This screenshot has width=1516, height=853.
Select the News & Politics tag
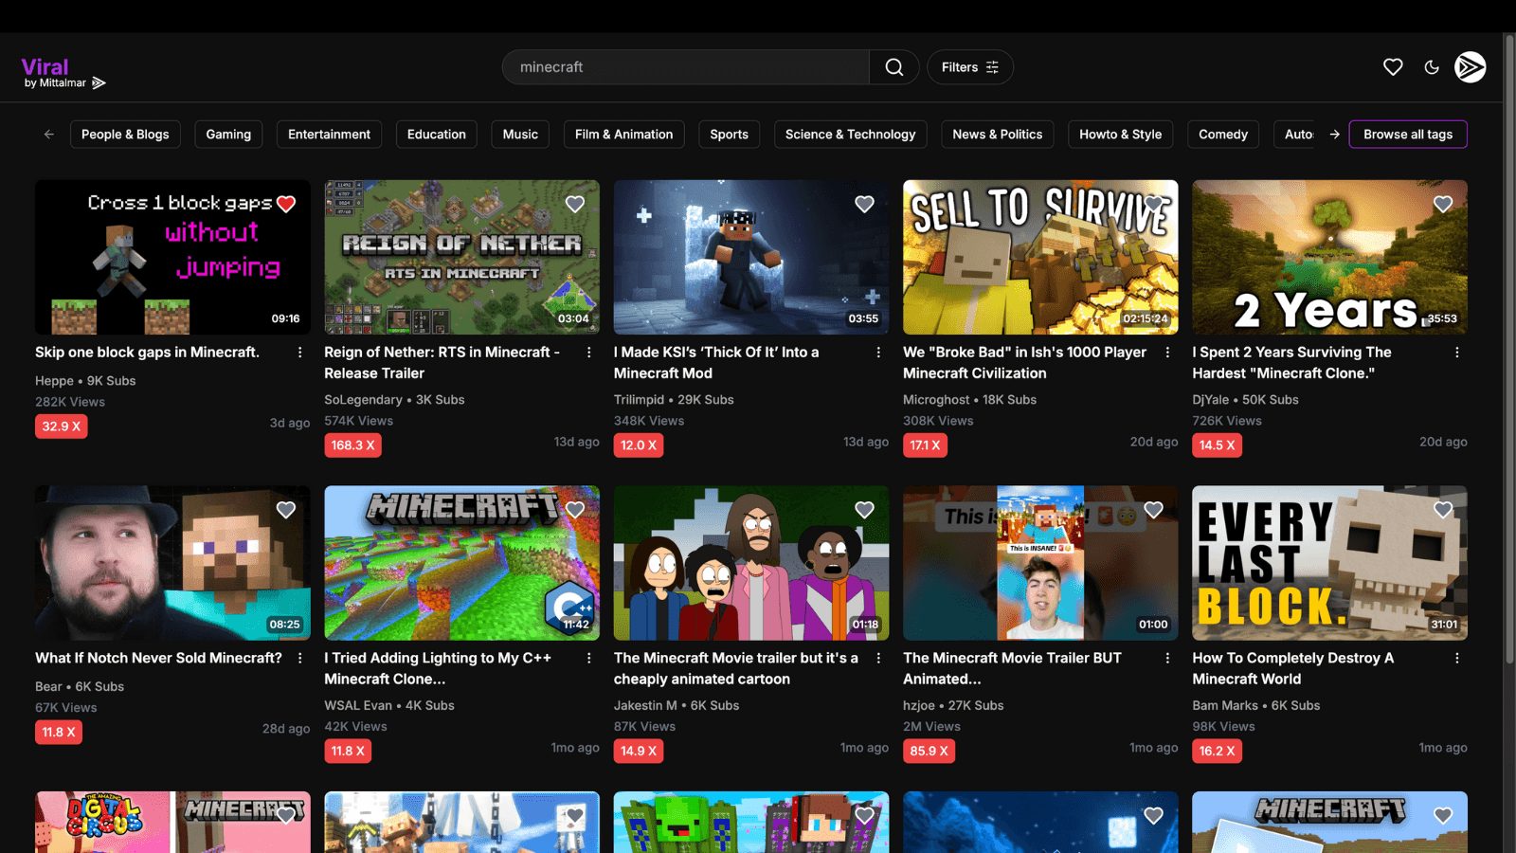[x=997, y=135]
